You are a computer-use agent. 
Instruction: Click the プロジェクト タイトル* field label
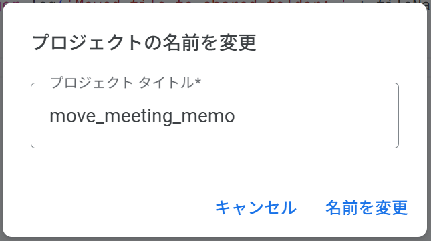pos(126,83)
